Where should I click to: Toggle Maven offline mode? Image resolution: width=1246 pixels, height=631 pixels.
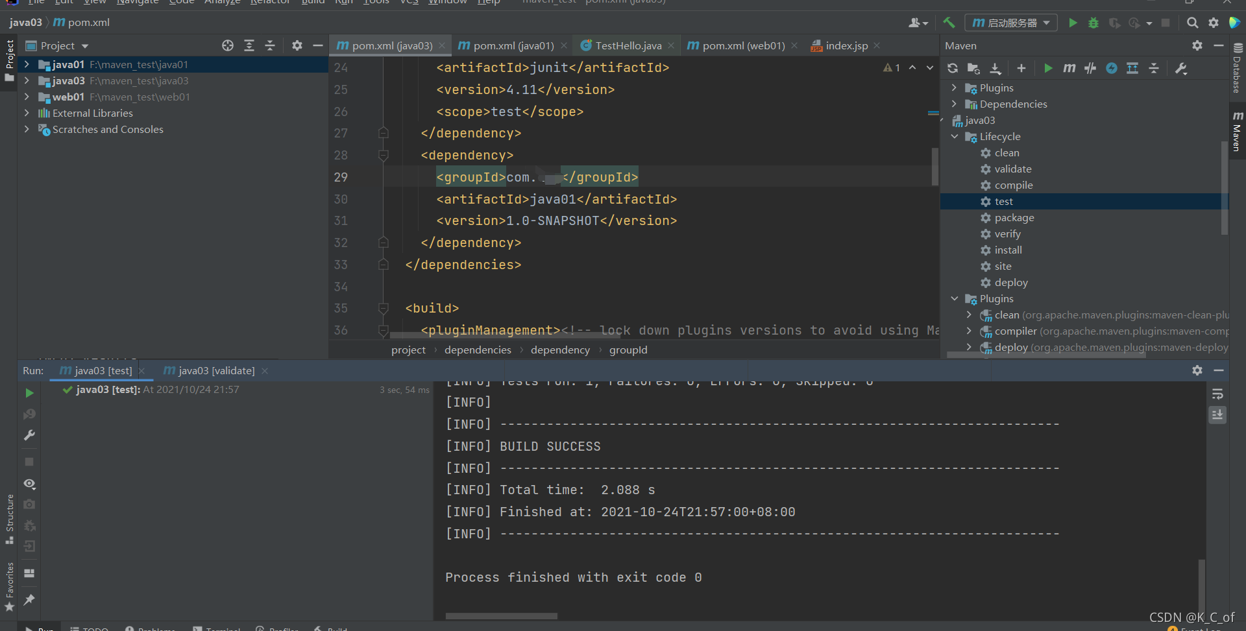pos(1112,68)
